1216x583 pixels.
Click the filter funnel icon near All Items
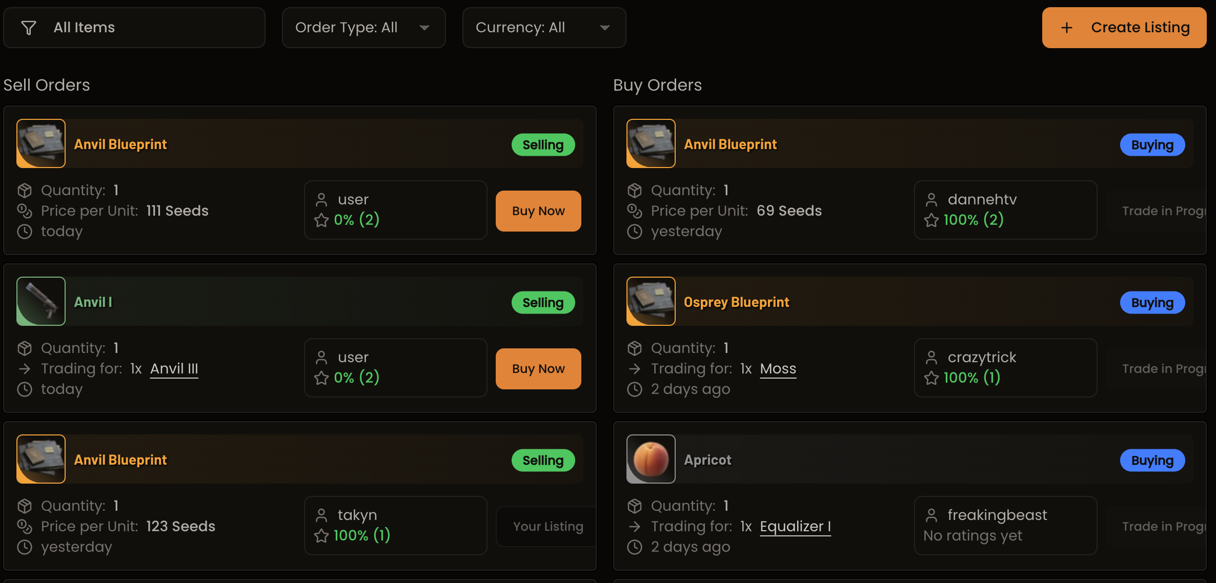click(x=29, y=28)
